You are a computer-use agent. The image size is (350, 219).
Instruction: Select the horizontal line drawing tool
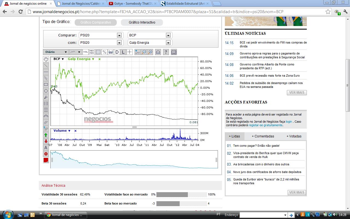46,72
